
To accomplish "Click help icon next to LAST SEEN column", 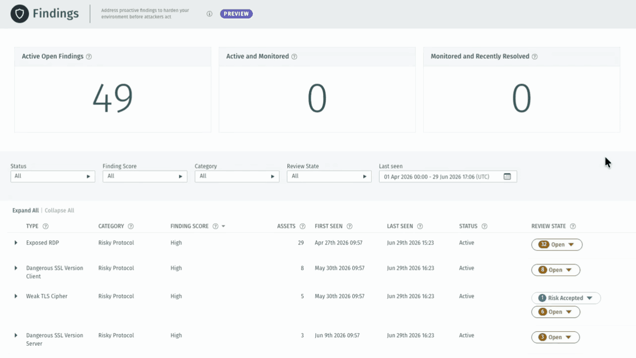I will pos(420,226).
